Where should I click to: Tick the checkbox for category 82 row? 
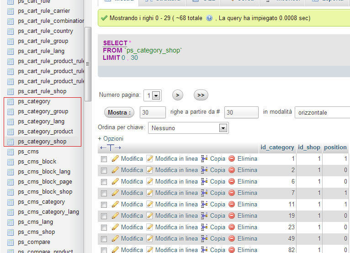pyautogui.click(x=104, y=250)
